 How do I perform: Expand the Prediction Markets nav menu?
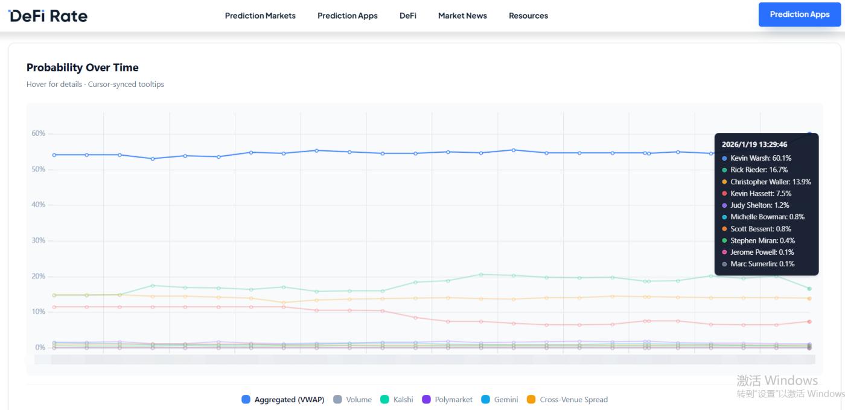pos(260,16)
